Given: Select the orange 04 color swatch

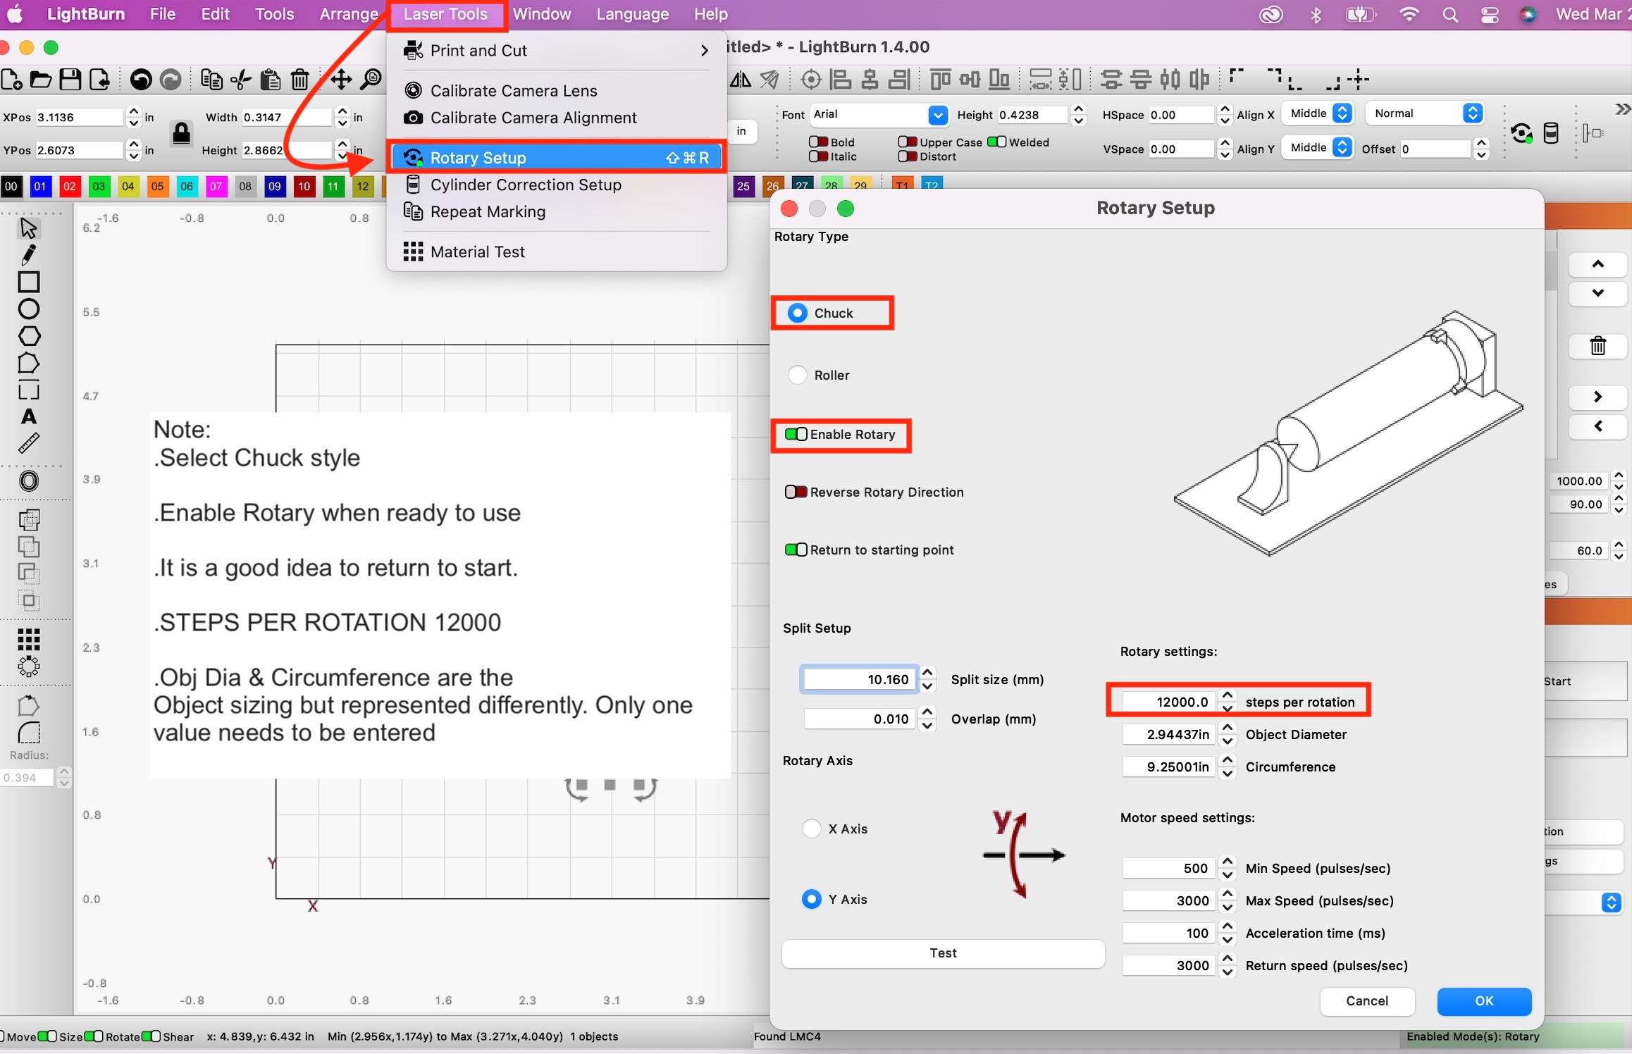Looking at the screenshot, I should [x=128, y=187].
